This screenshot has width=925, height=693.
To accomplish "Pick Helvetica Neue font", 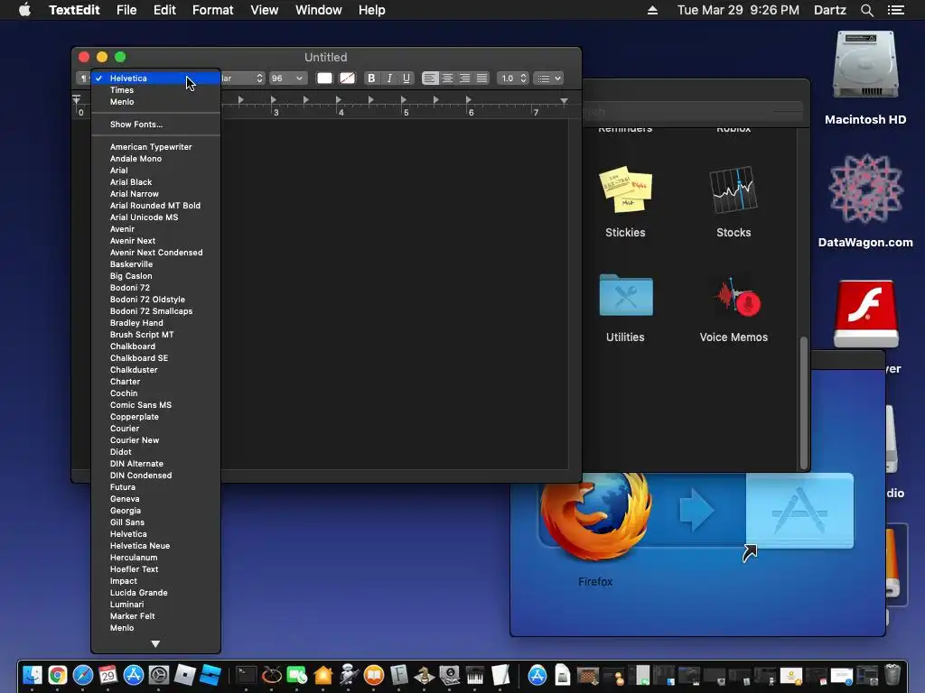I will (155, 546).
